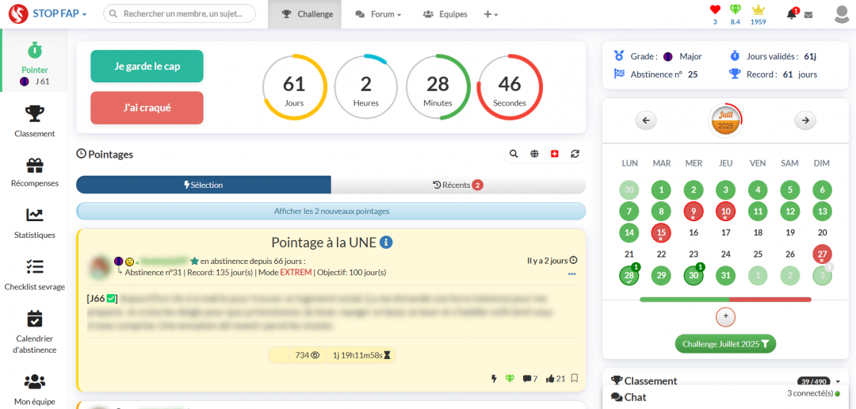Screen dimensions: 856x409
Task: Click the green-red calendar progress bar
Action: click(x=725, y=300)
